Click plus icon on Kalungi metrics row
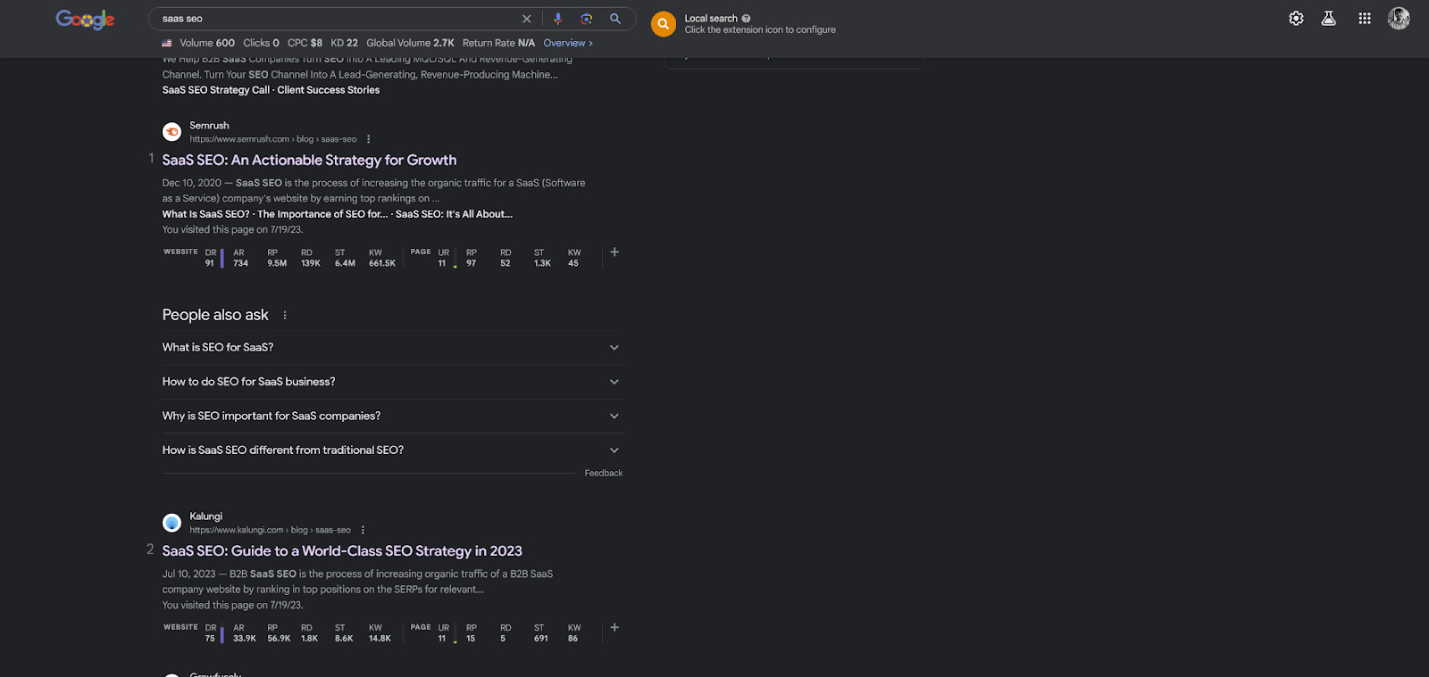Viewport: 1429px width, 677px height. coord(614,628)
